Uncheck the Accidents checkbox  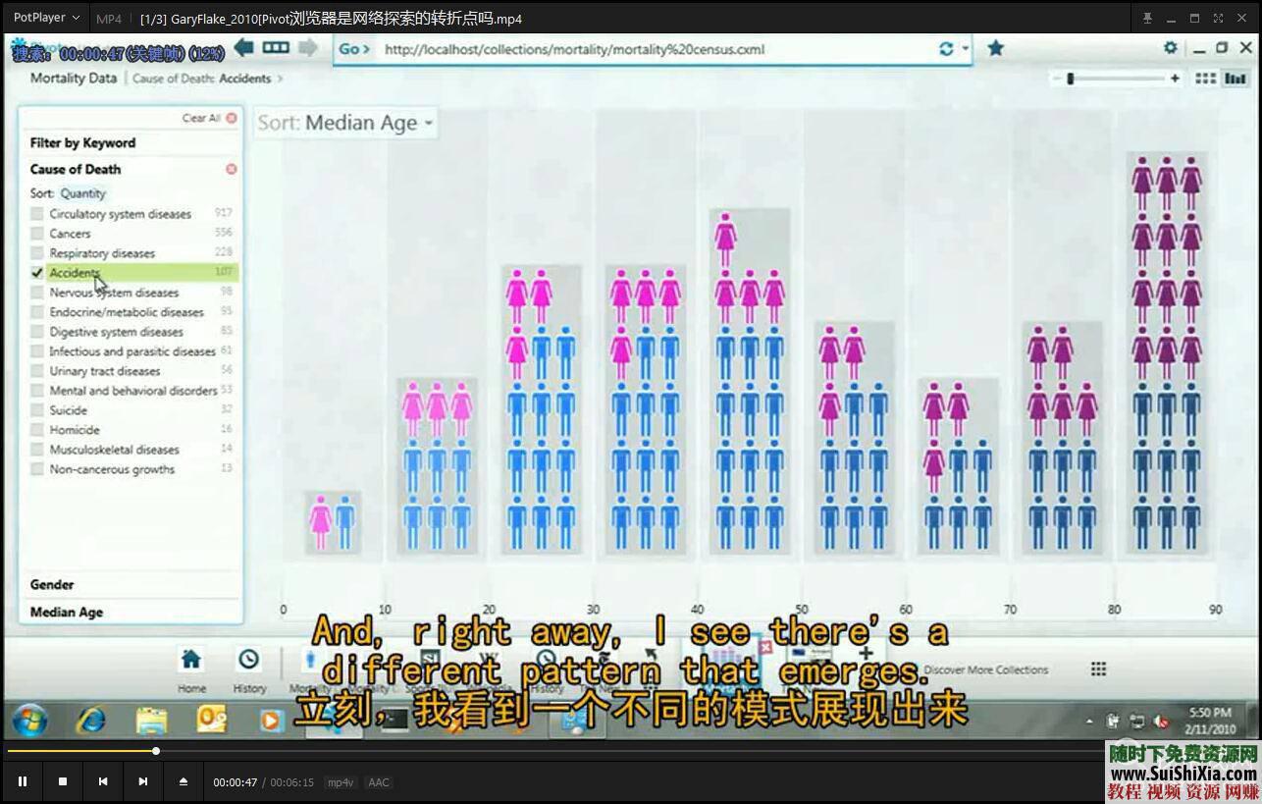(x=37, y=273)
